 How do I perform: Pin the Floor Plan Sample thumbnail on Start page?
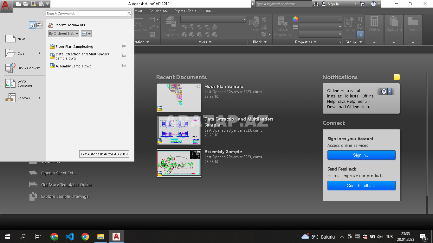point(198,86)
